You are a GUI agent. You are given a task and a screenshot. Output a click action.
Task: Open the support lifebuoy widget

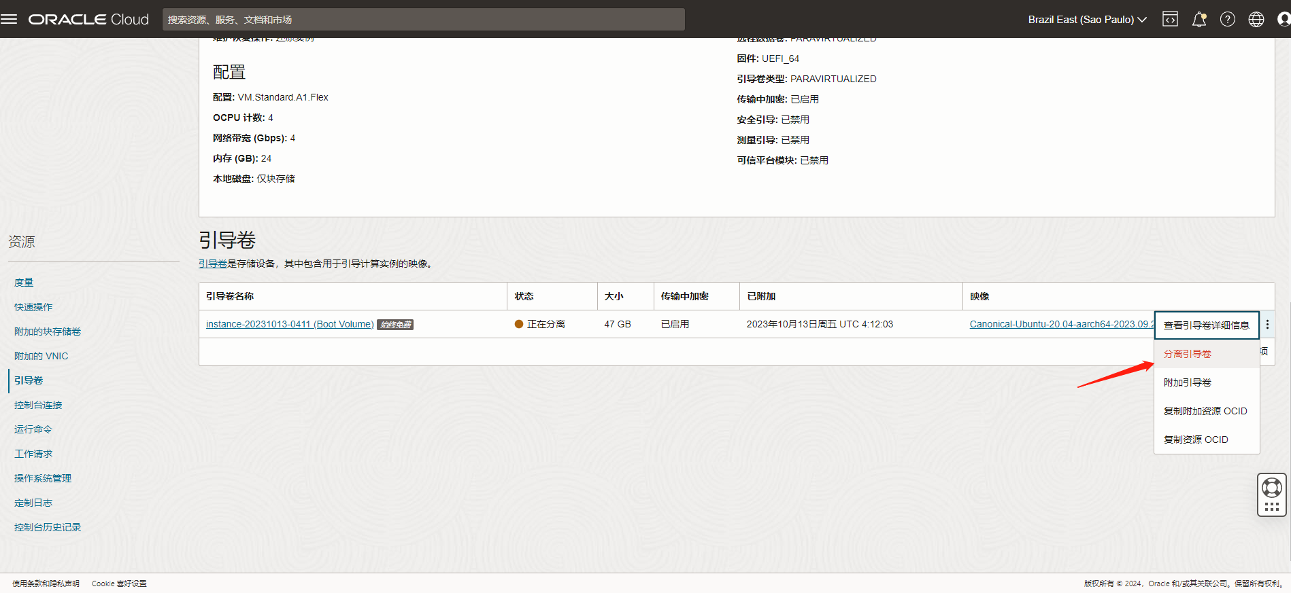coord(1271,488)
